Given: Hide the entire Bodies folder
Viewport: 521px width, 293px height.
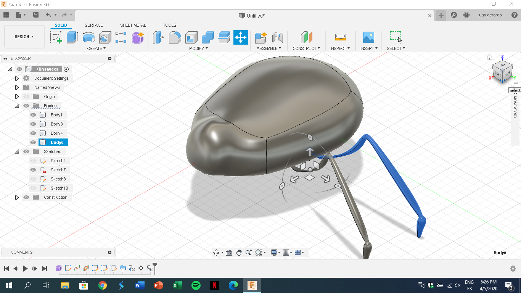Looking at the screenshot, I should [26, 106].
